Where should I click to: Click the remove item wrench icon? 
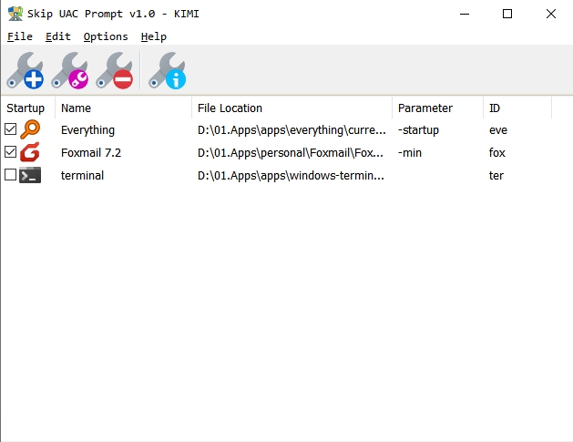pyautogui.click(x=115, y=71)
